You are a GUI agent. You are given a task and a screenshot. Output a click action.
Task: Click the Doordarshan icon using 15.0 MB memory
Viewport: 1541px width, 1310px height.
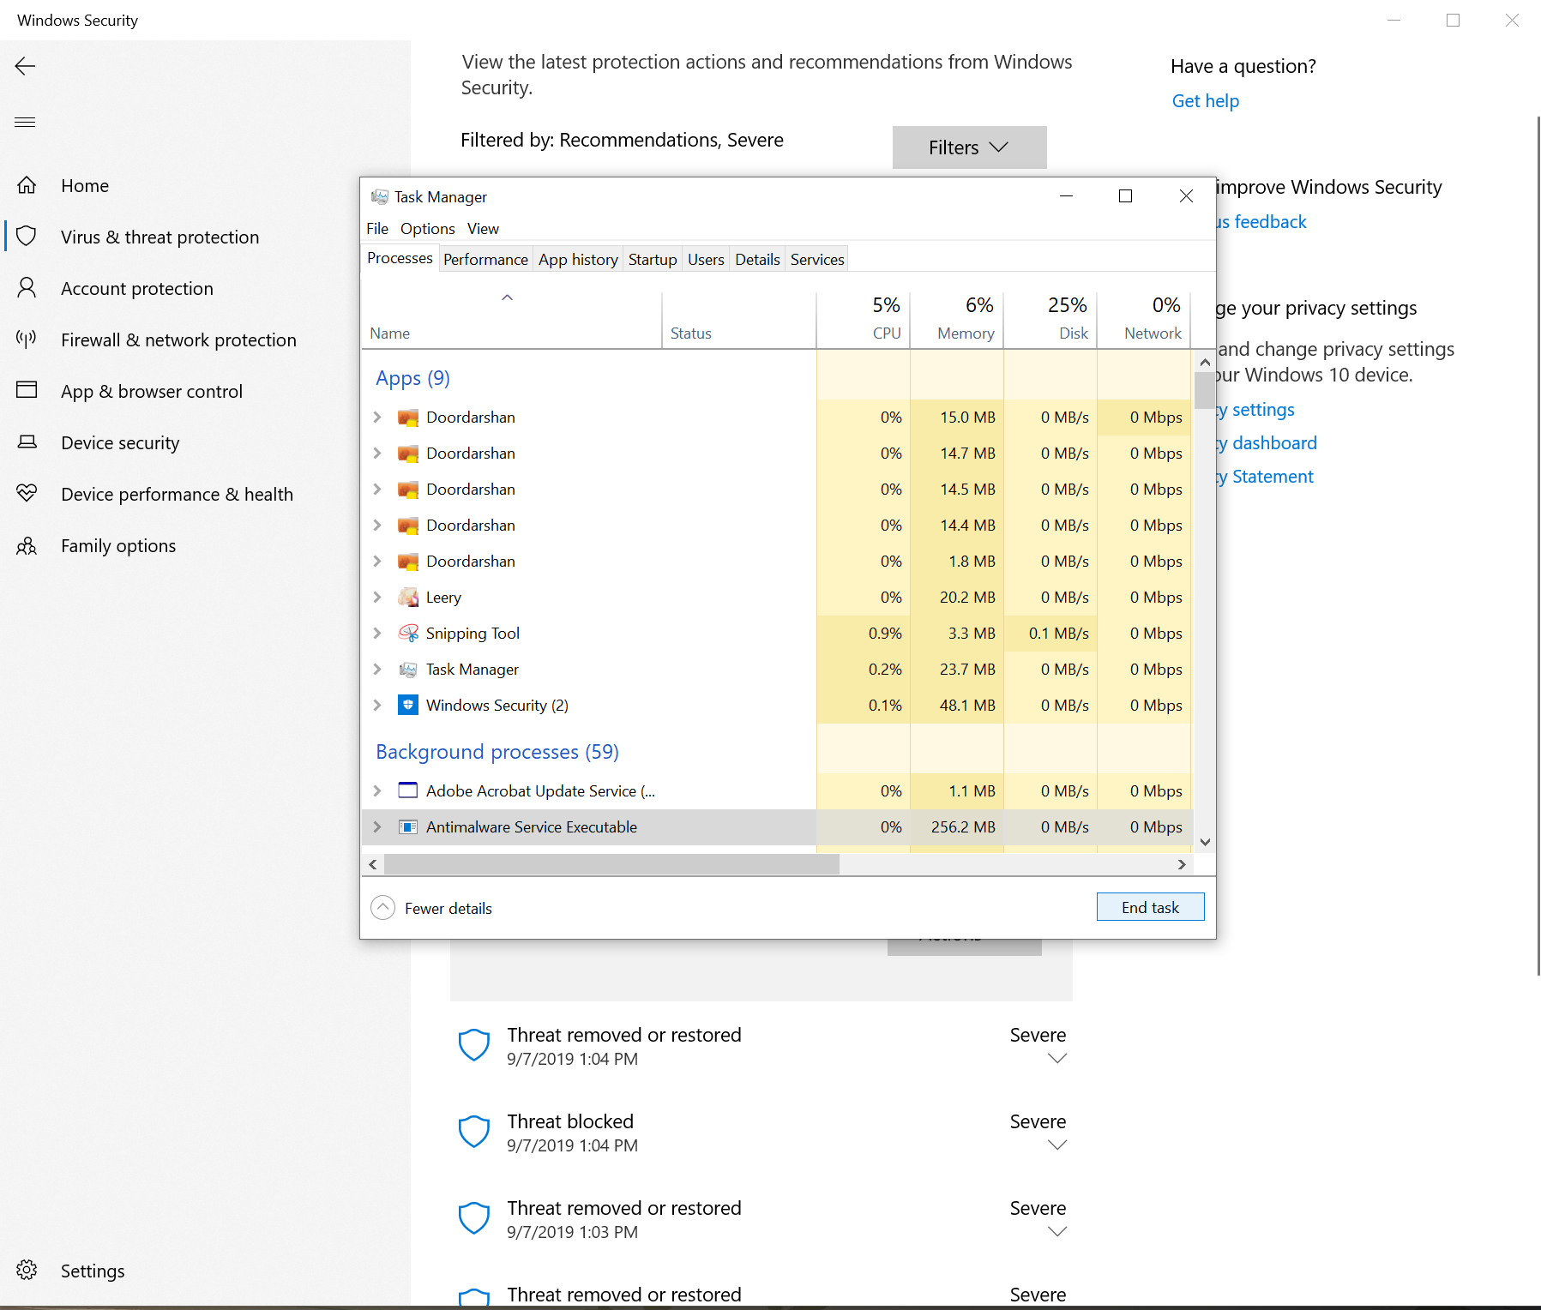point(408,417)
